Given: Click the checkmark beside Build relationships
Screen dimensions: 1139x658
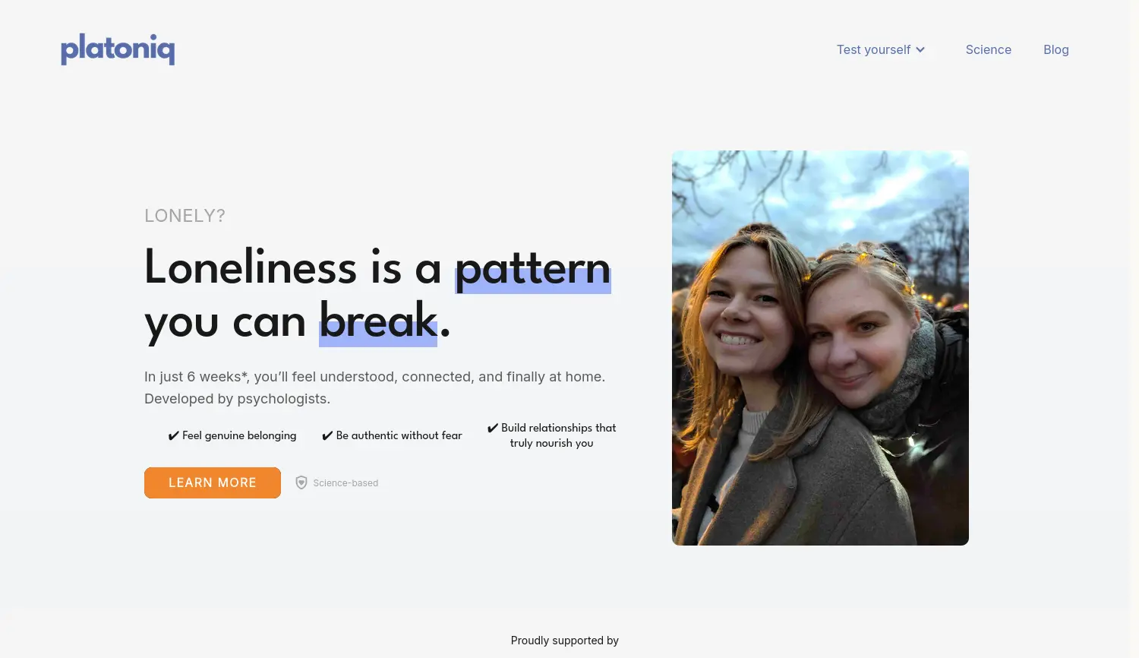Looking at the screenshot, I should point(493,428).
